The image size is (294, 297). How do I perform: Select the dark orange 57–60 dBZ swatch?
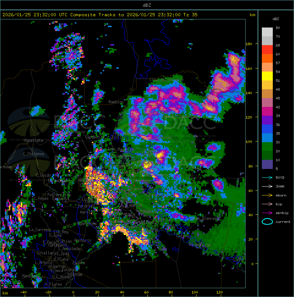point(267,58)
